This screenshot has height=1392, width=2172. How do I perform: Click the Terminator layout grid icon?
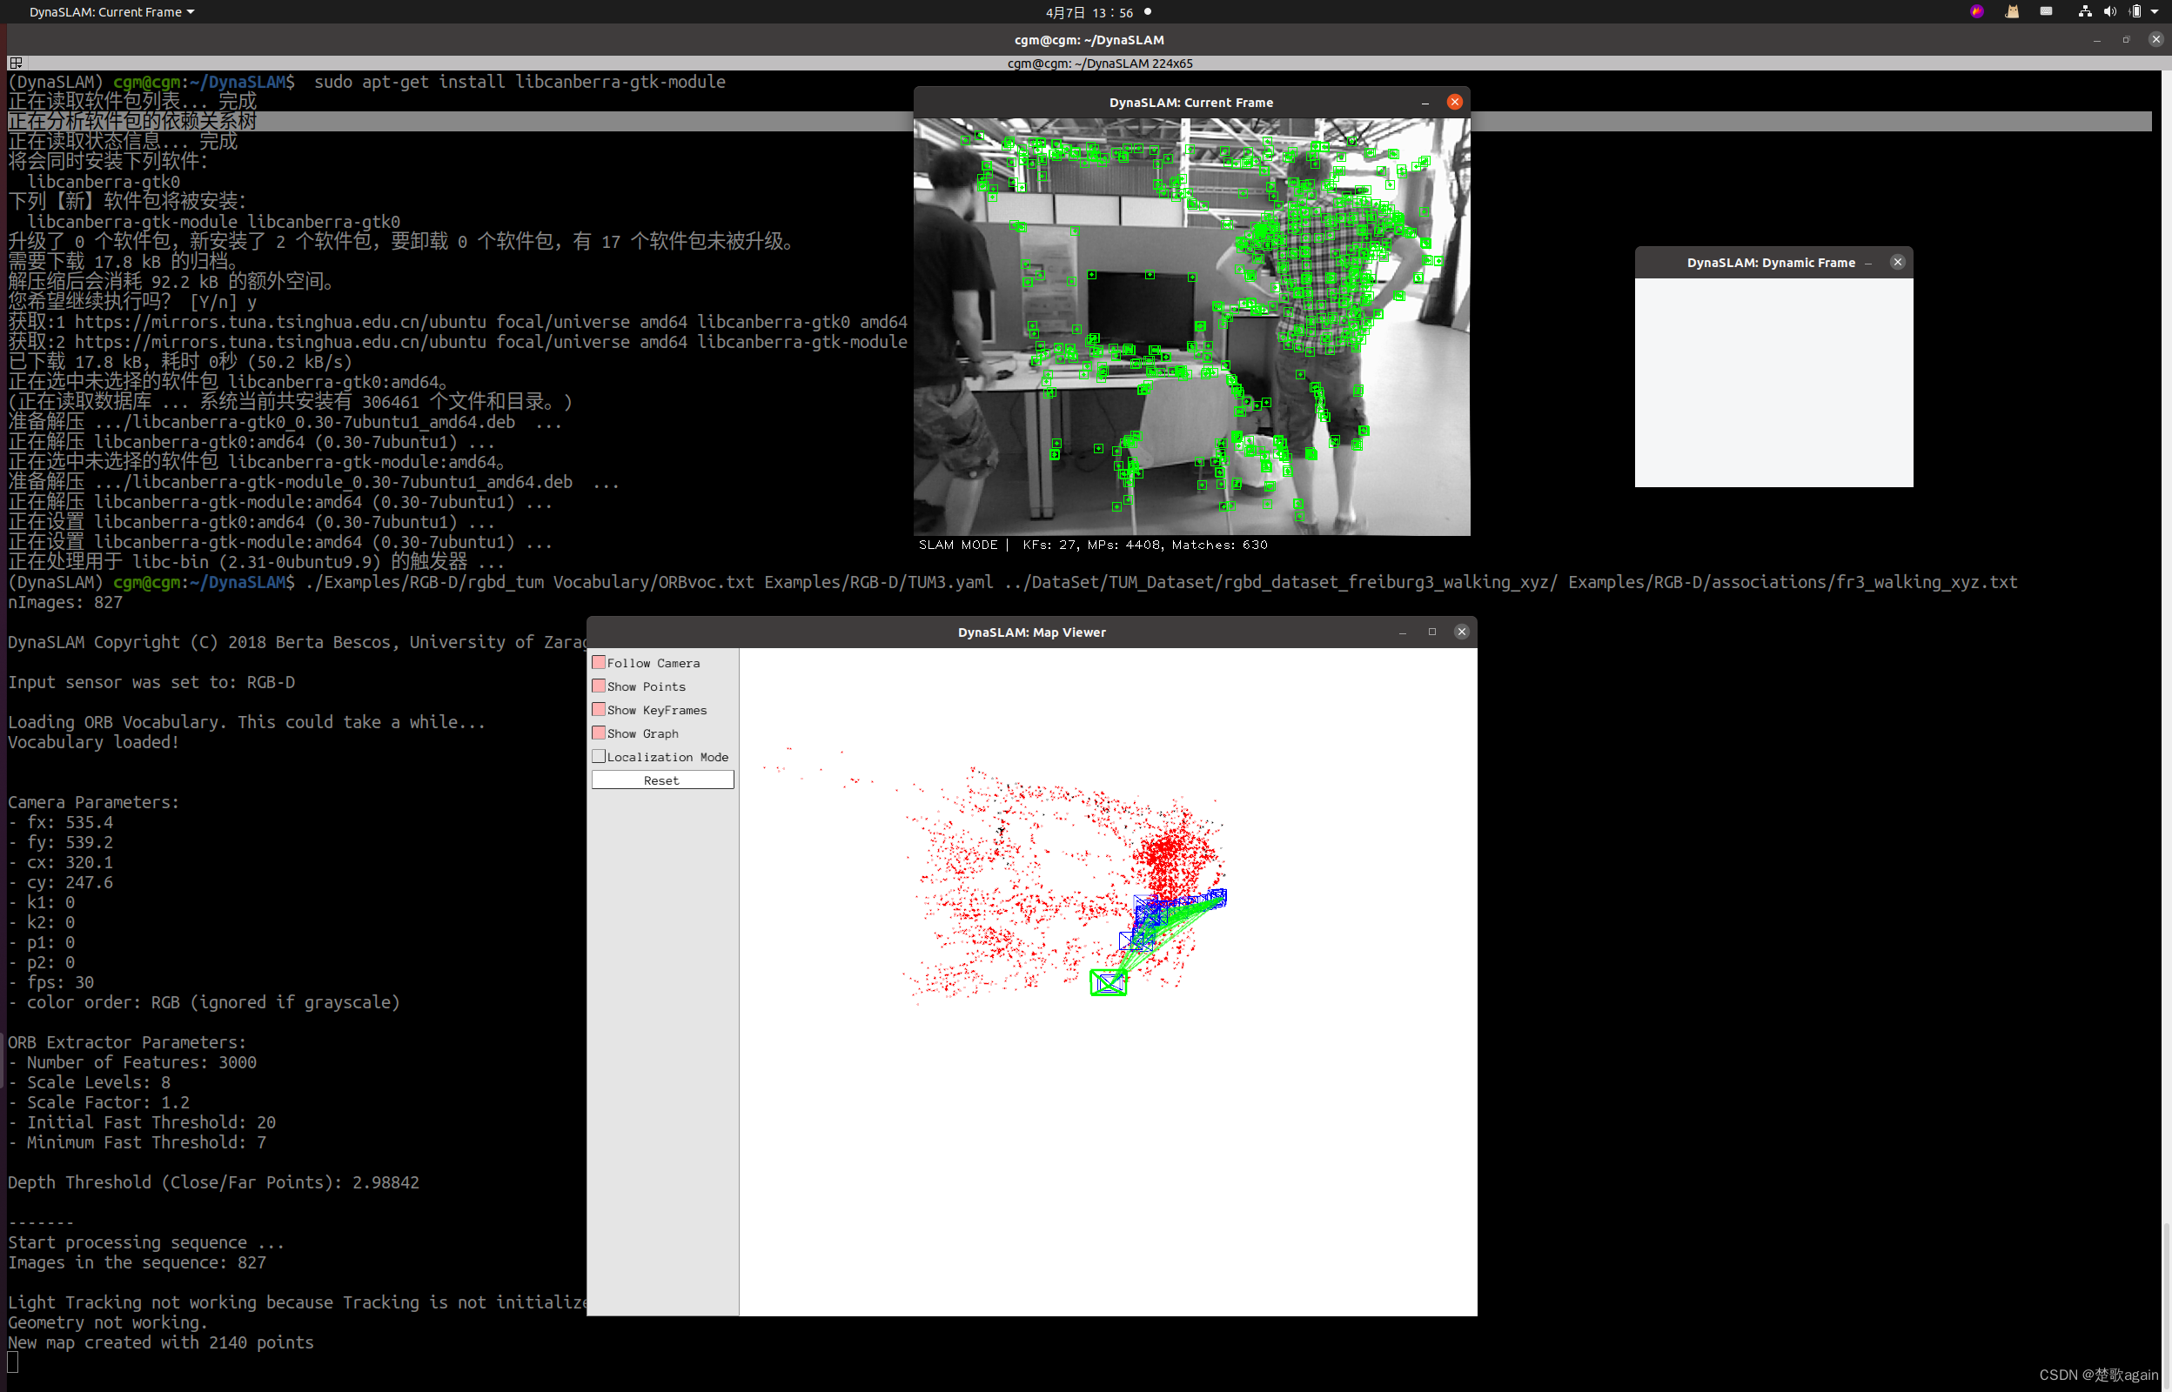click(16, 64)
